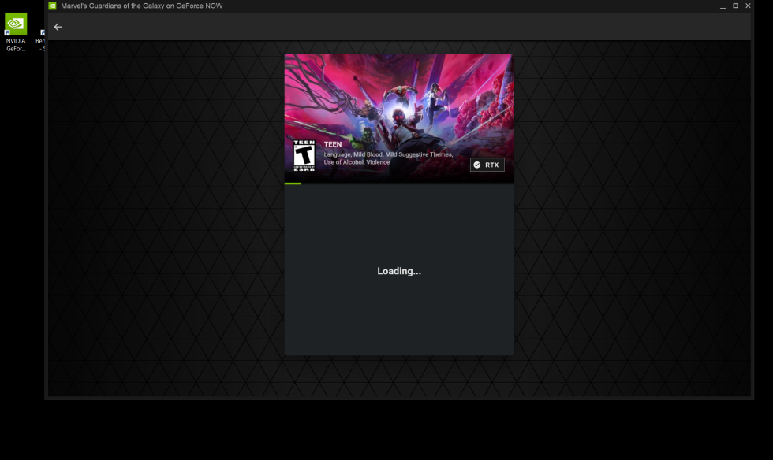This screenshot has height=460, width=773.
Task: Click the back arrow to exit loading
Action: pos(58,26)
